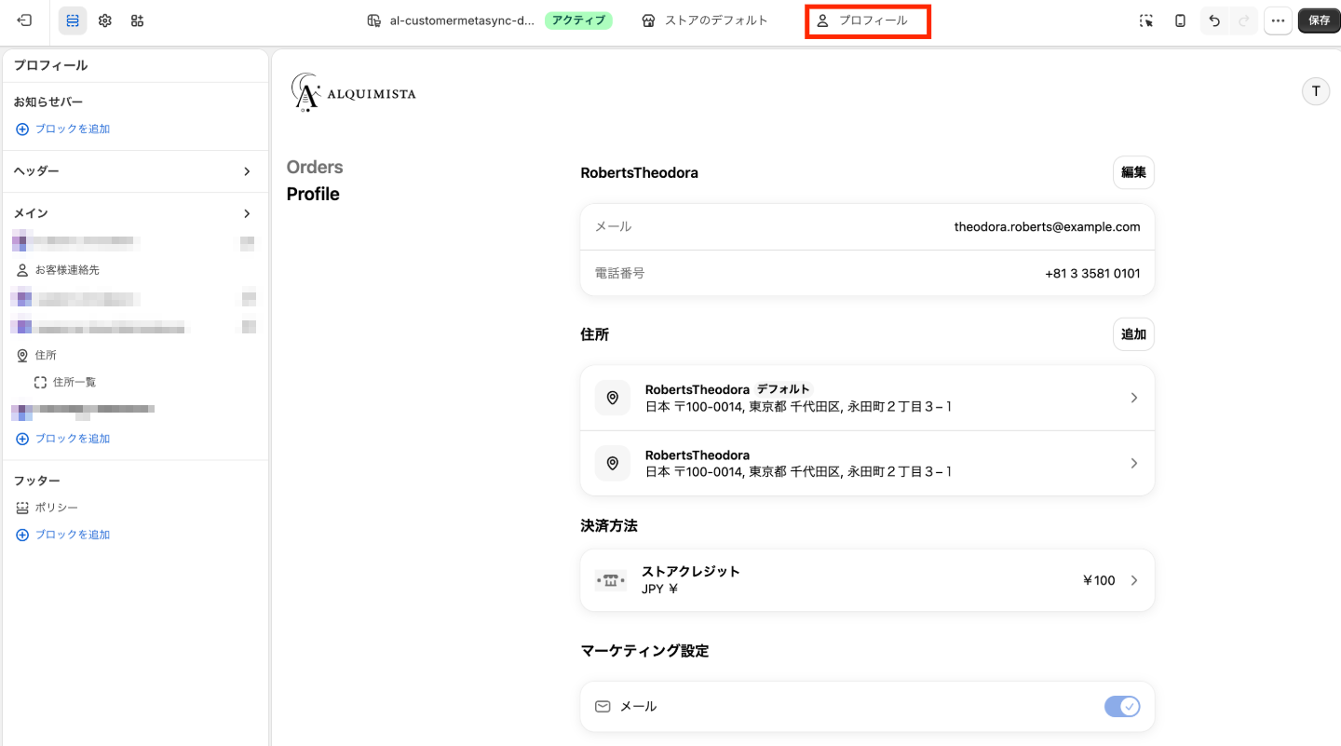This screenshot has height=746, width=1341.
Task: Switch to mobile preview icon
Action: pos(1180,20)
